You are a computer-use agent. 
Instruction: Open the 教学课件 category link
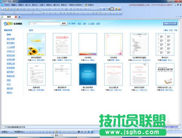(x=11, y=43)
